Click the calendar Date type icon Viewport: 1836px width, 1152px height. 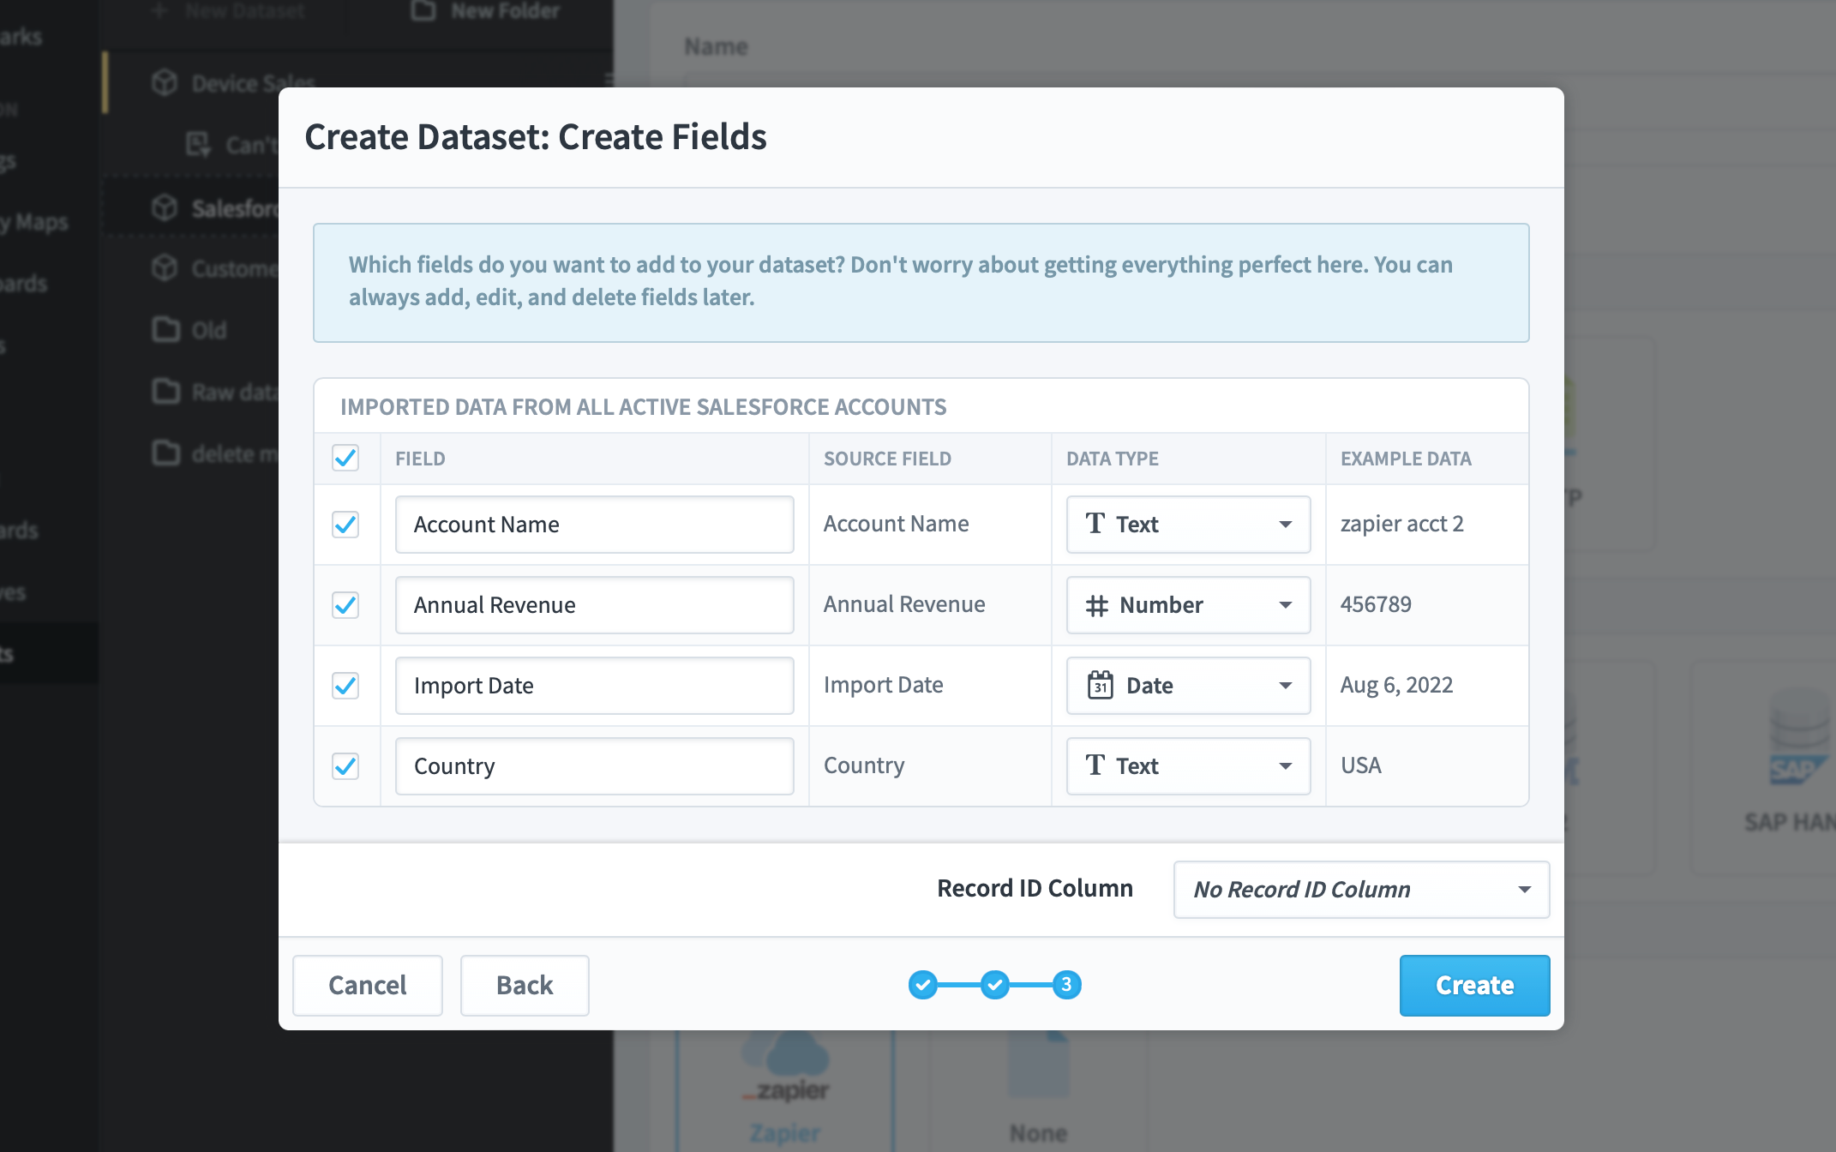click(1101, 685)
